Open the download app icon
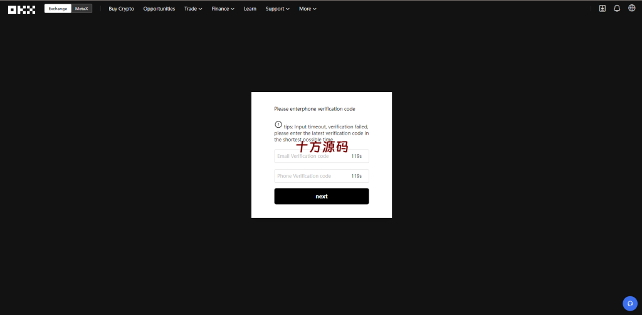 pos(603,9)
